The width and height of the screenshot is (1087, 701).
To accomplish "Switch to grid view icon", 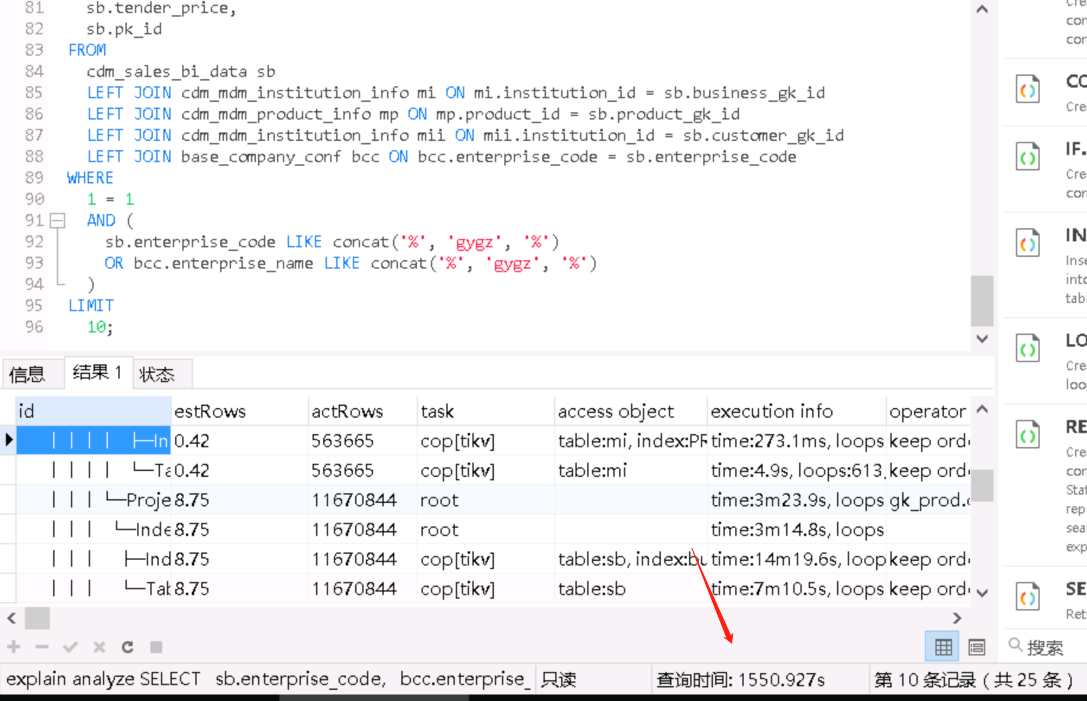I will pyautogui.click(x=943, y=647).
